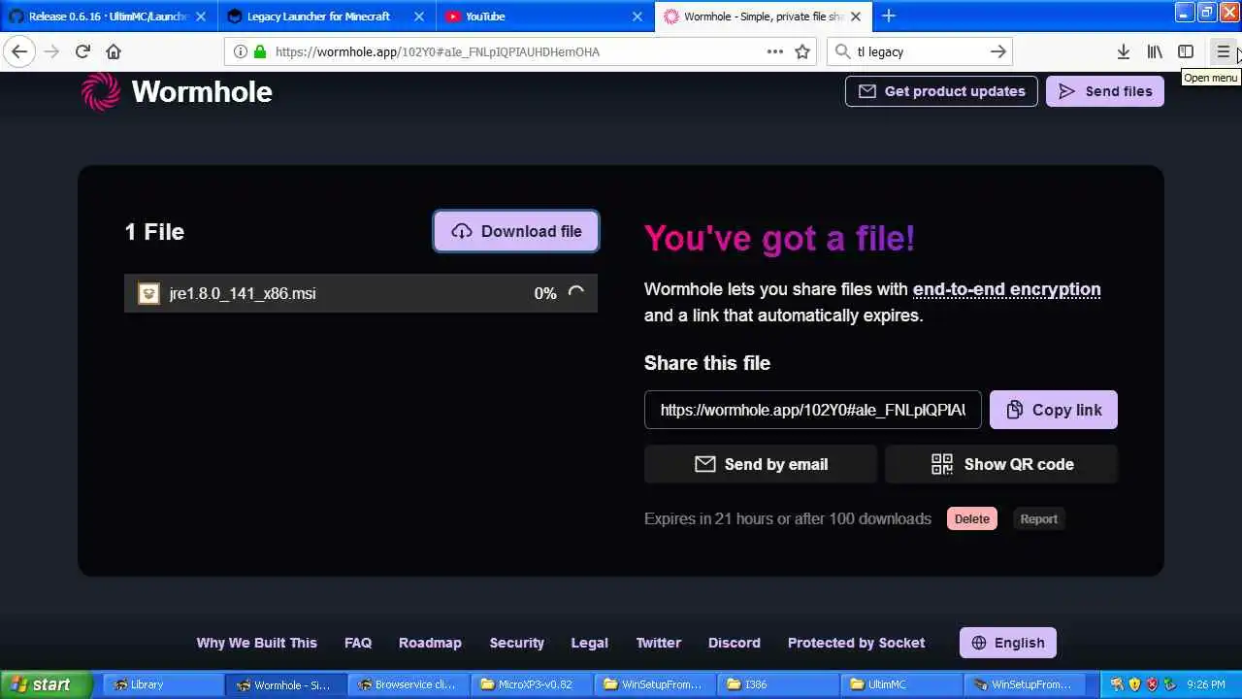This screenshot has width=1242, height=699.
Task: Click the browser address bar URL
Action: coord(438,51)
